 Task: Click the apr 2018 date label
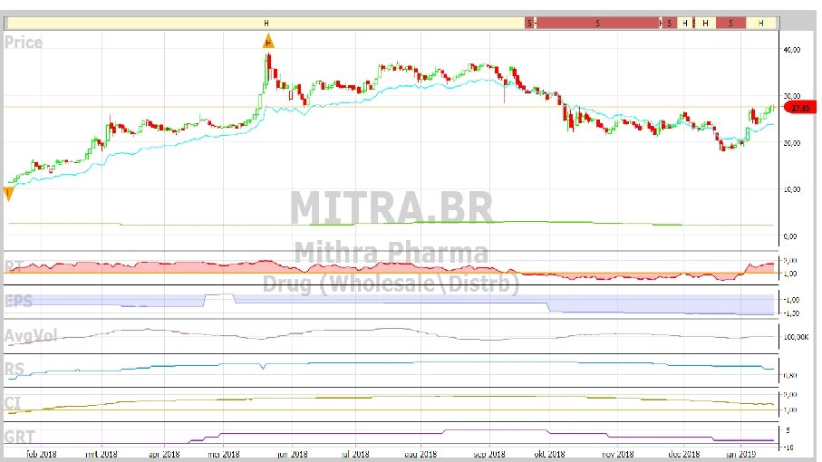click(164, 454)
